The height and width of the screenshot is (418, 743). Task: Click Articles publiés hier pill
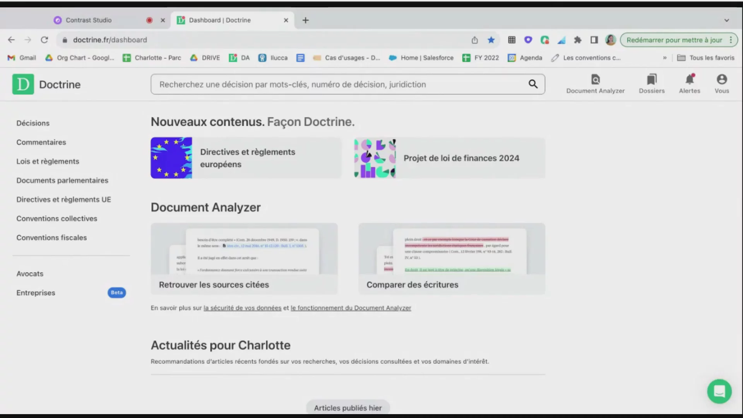pos(348,408)
